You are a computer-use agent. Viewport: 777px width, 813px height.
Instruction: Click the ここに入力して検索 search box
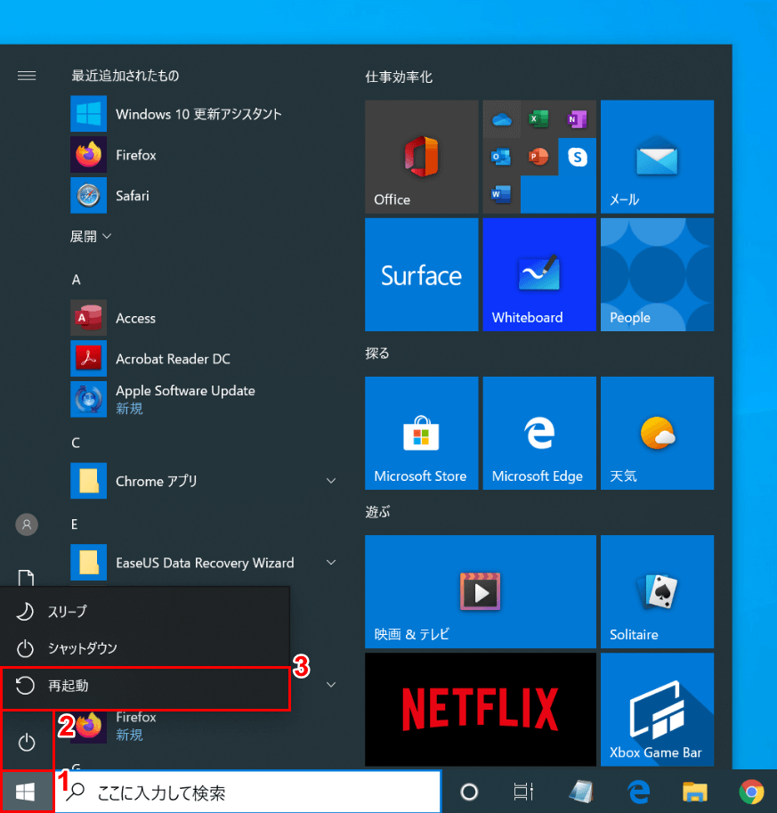(247, 792)
